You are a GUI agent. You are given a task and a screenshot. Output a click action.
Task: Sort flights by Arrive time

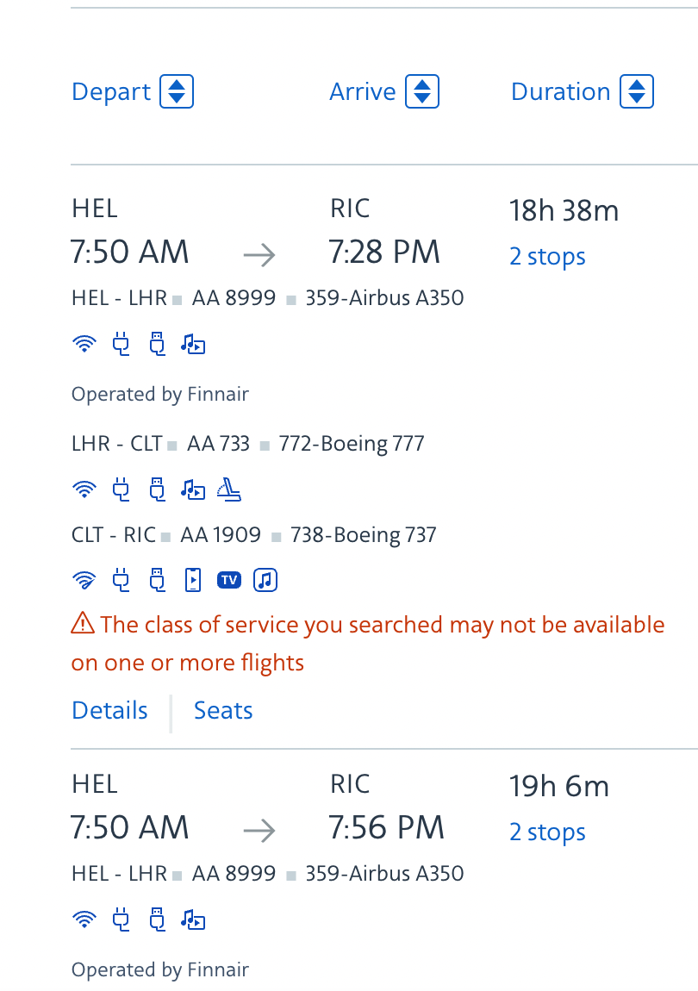[x=383, y=91]
